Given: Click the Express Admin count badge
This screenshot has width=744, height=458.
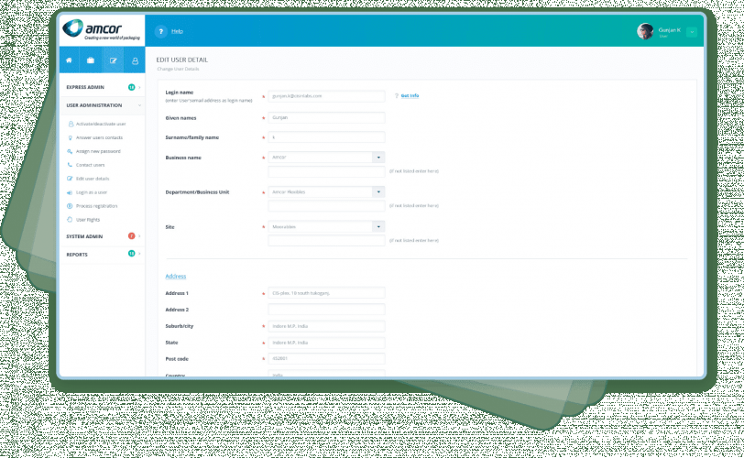Looking at the screenshot, I should [x=131, y=87].
